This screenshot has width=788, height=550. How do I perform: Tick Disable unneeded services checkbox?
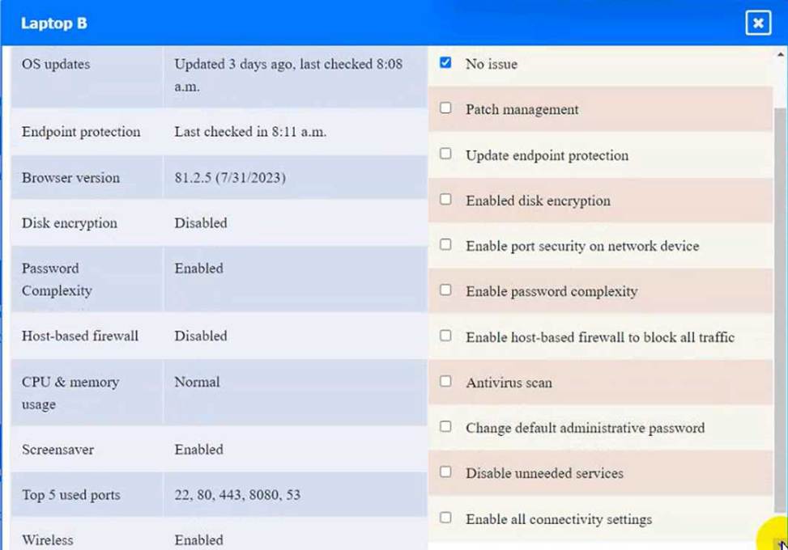coord(445,472)
